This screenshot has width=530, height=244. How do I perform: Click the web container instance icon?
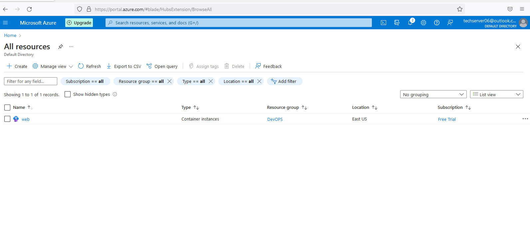pyautogui.click(x=16, y=119)
